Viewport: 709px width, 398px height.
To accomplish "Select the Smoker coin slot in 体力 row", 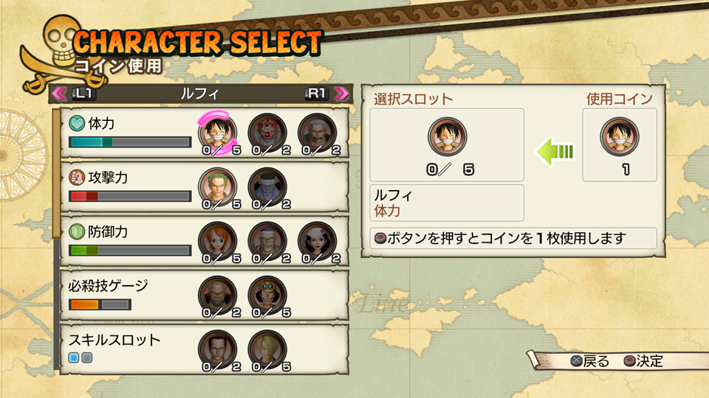I will coord(317,132).
